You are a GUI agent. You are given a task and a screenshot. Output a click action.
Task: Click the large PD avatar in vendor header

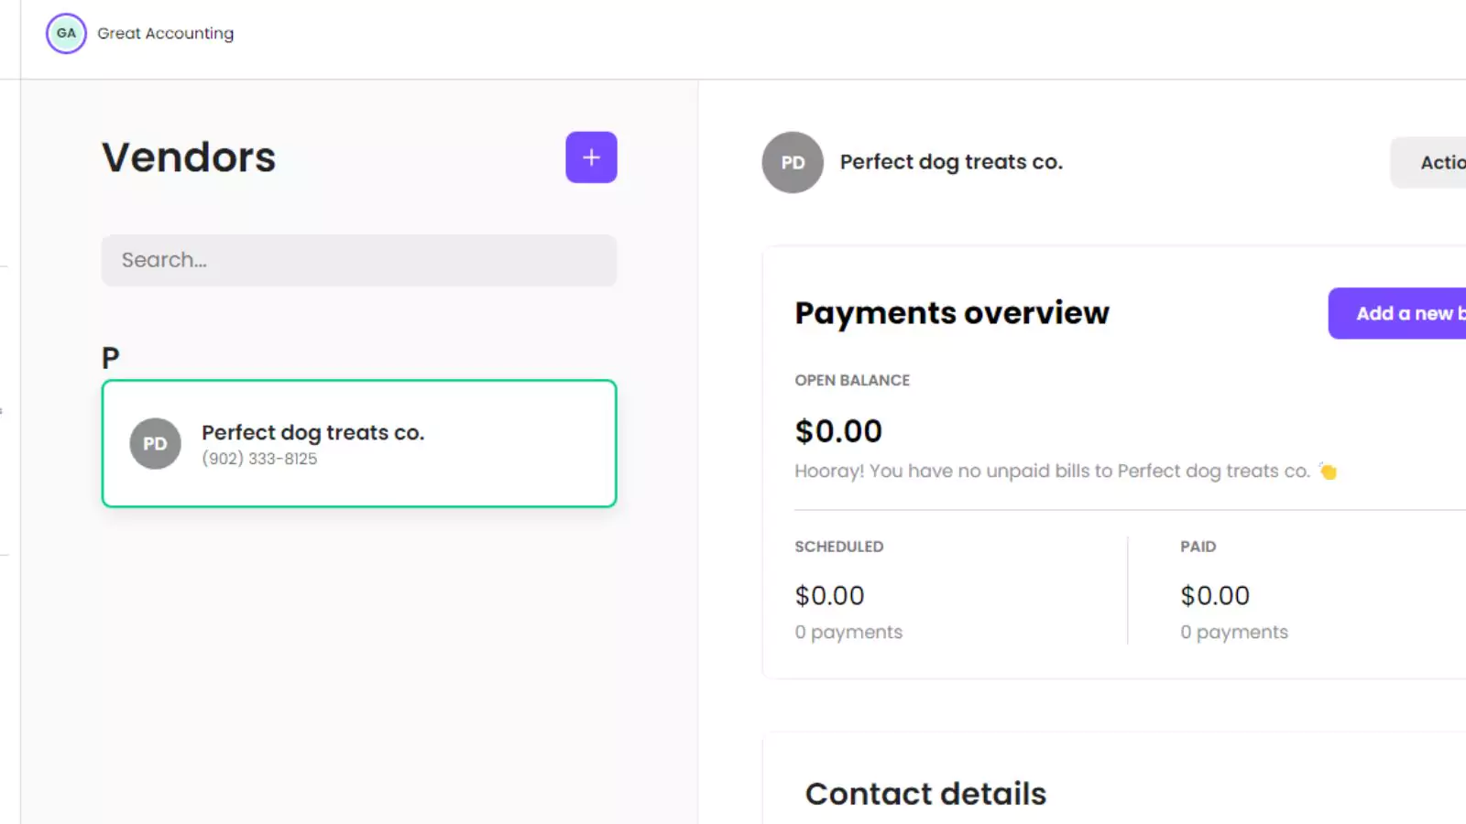click(x=793, y=162)
